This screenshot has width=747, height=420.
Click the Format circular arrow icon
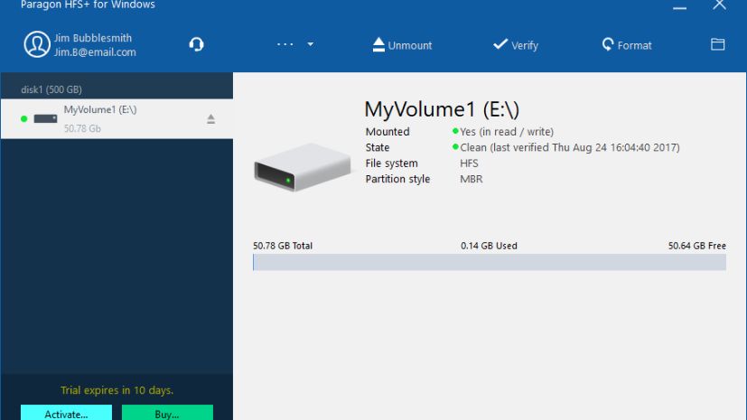608,45
